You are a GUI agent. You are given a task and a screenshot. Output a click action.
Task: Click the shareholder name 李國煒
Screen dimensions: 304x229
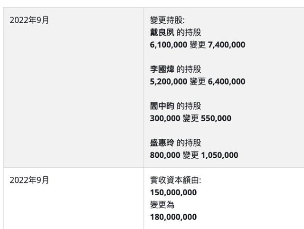[x=162, y=69]
